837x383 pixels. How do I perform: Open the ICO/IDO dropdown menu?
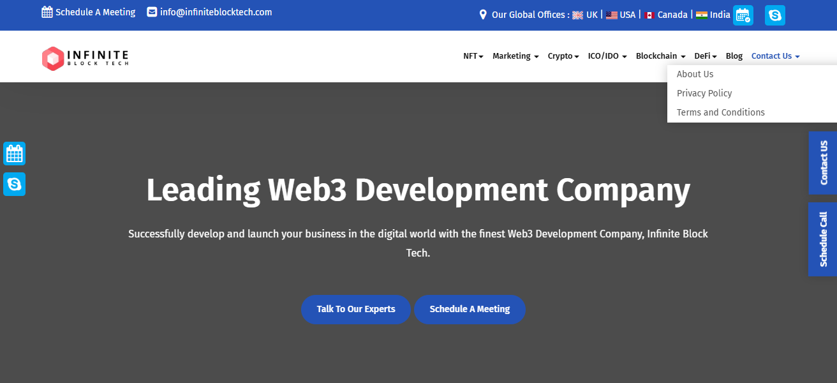[x=607, y=56]
